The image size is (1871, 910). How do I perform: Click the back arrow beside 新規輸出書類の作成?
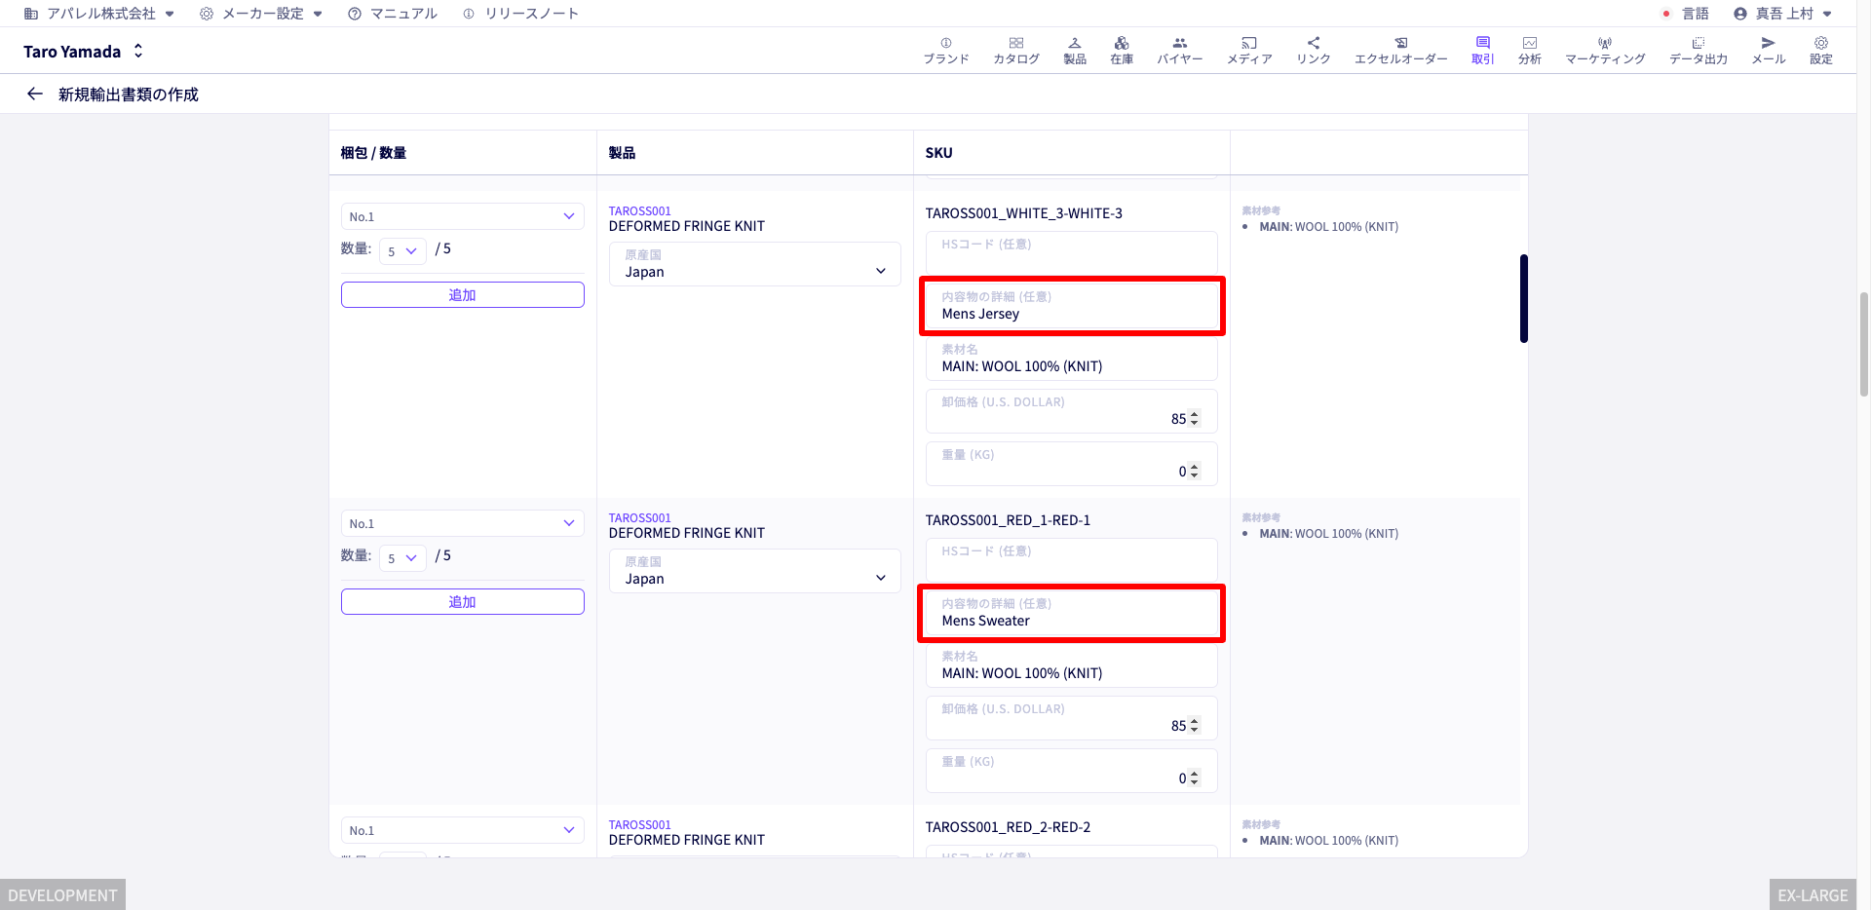coord(35,94)
